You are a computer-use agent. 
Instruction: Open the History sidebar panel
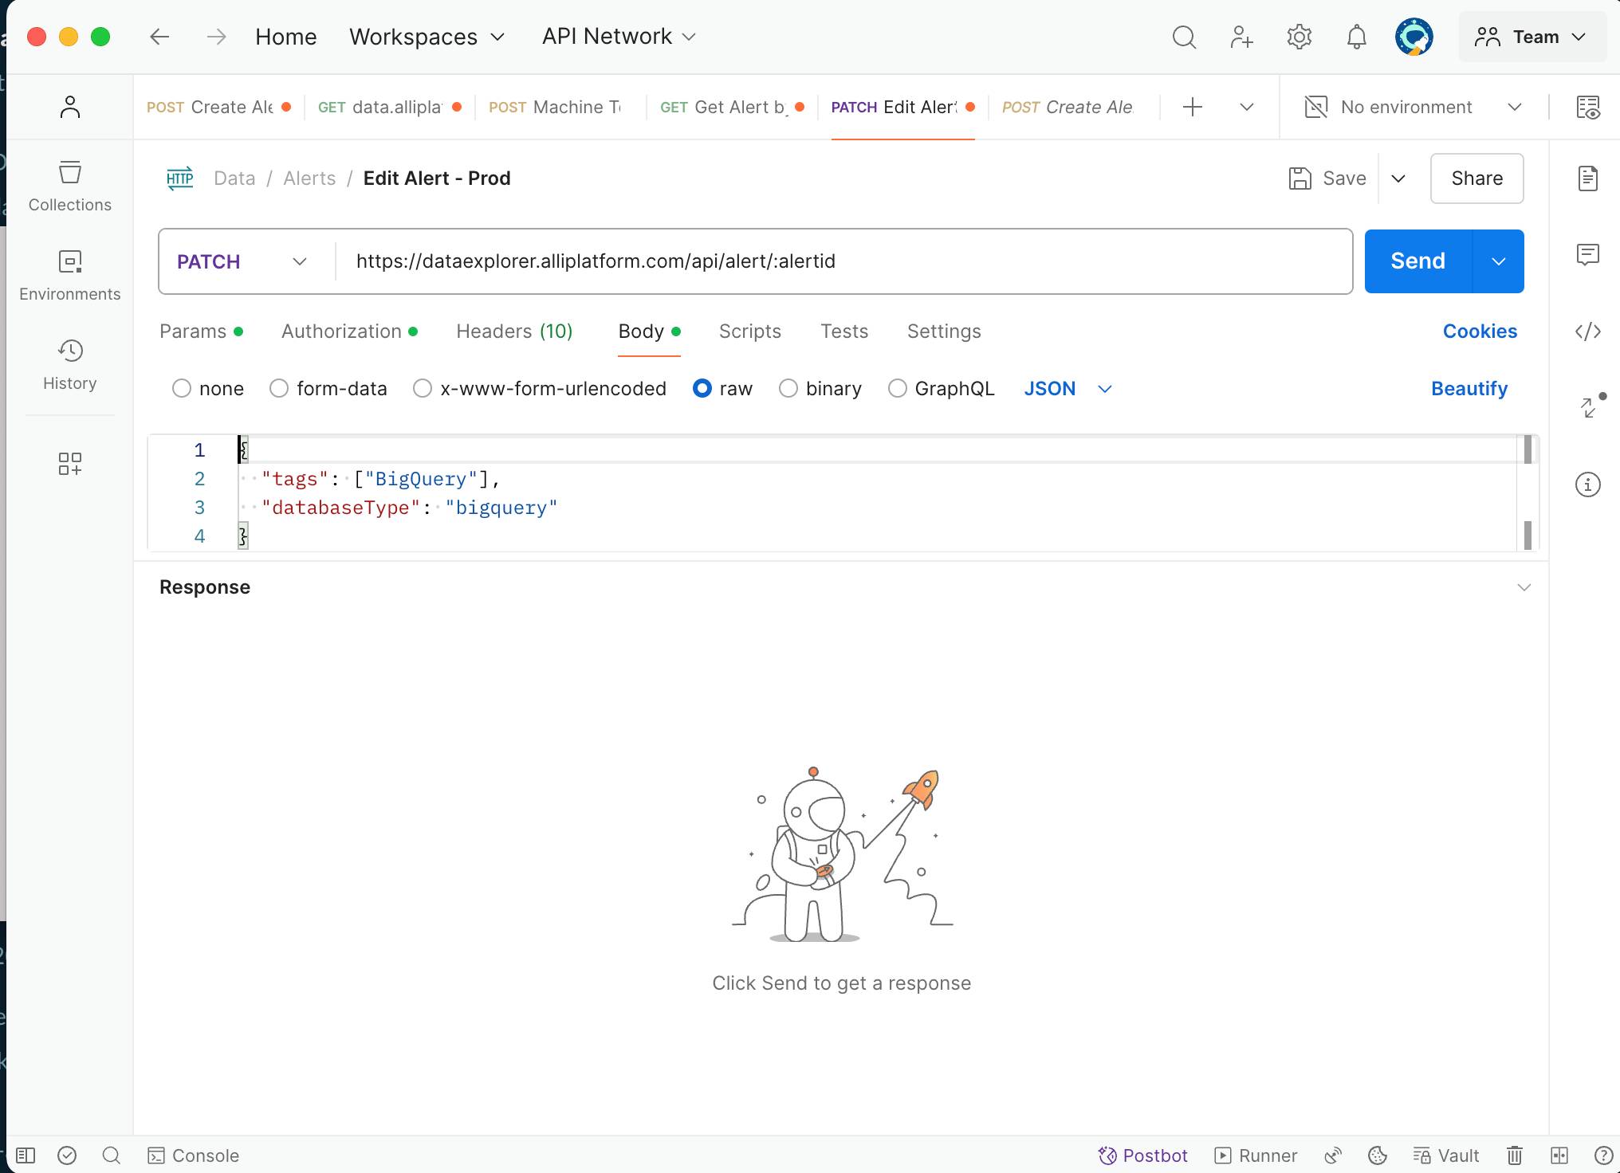pos(70,365)
